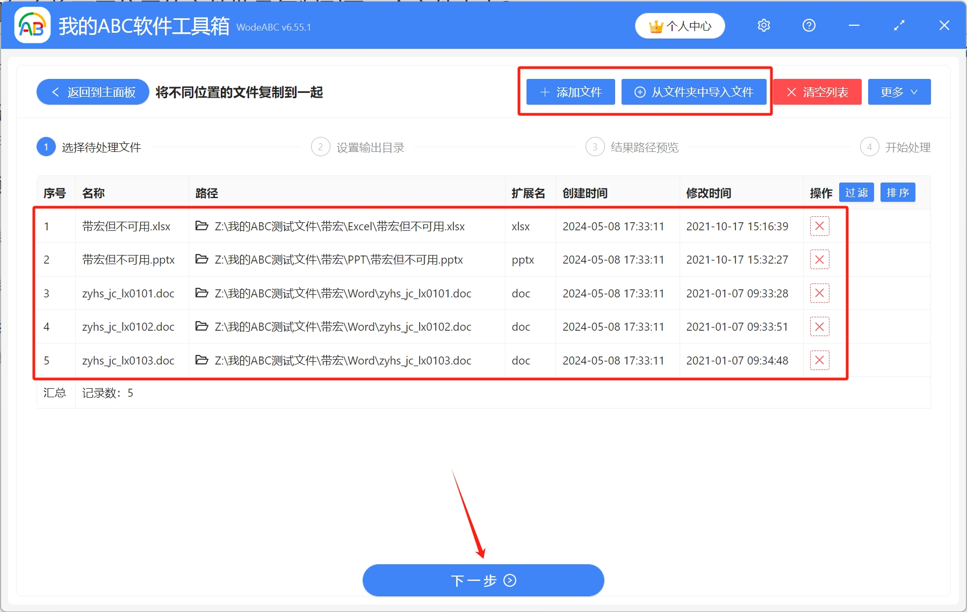Click the fullscreen expand icon in title bar

tap(899, 25)
